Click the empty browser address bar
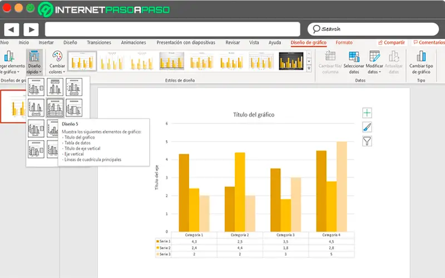The image size is (445, 278). tap(172, 29)
